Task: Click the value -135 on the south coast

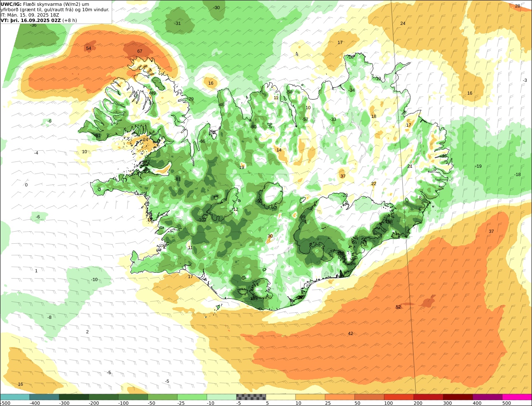Action: 254,298
